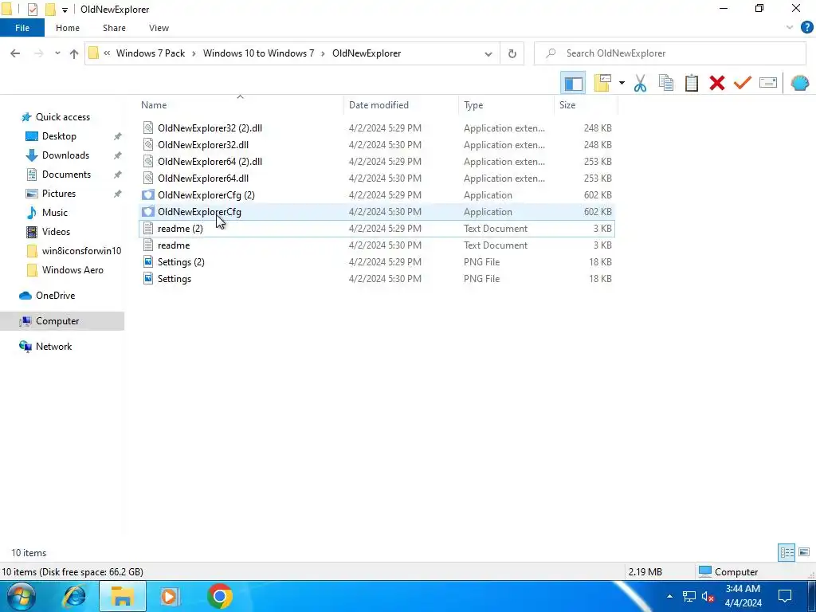The image size is (816, 612).
Task: Open Classic Shell settings shell icon
Action: 800,83
